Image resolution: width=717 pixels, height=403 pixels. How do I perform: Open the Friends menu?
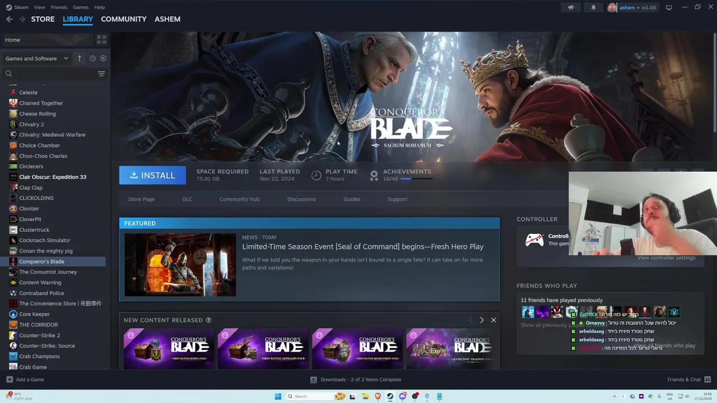coord(59,7)
